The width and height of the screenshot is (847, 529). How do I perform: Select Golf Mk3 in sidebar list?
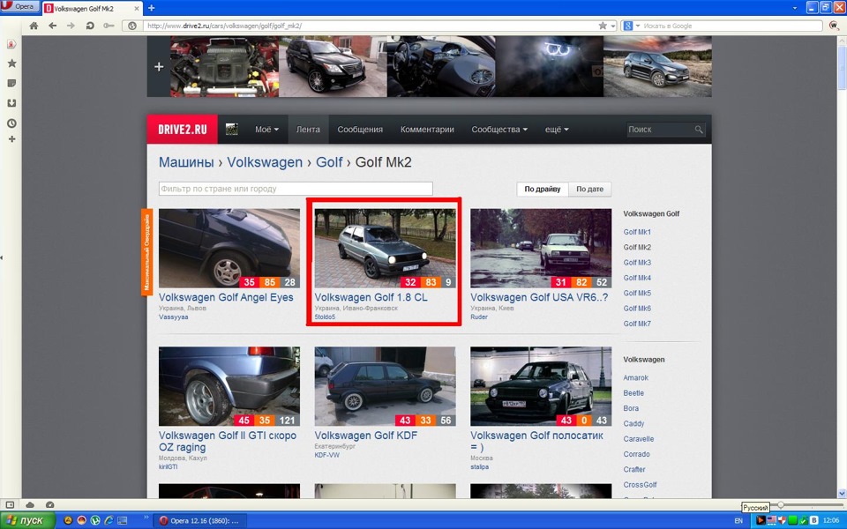[637, 263]
